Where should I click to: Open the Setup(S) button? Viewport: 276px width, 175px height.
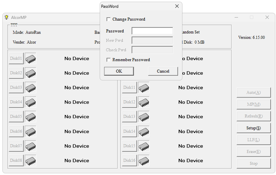point(254,128)
